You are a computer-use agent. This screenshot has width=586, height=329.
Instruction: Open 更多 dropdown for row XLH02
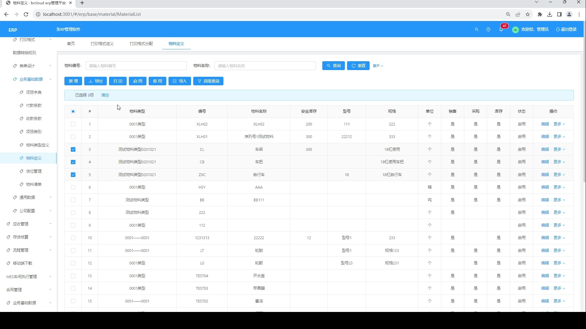(559, 124)
